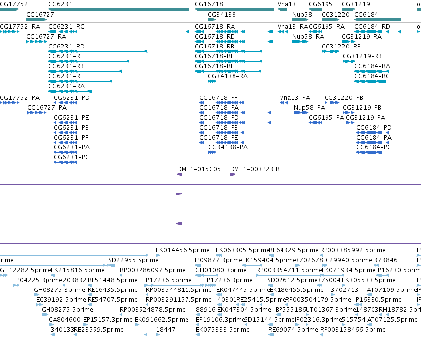This screenshot has width=421, height=337.
Task: Open EST CA804600
Action: pos(65,320)
